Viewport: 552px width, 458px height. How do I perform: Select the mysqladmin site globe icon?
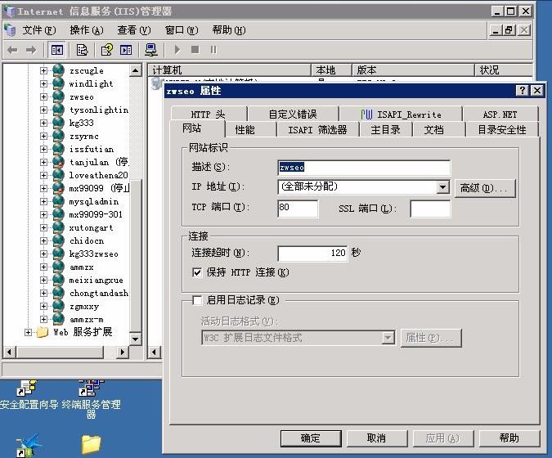point(58,201)
